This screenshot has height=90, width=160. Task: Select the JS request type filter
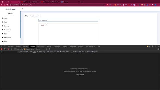[37, 52]
